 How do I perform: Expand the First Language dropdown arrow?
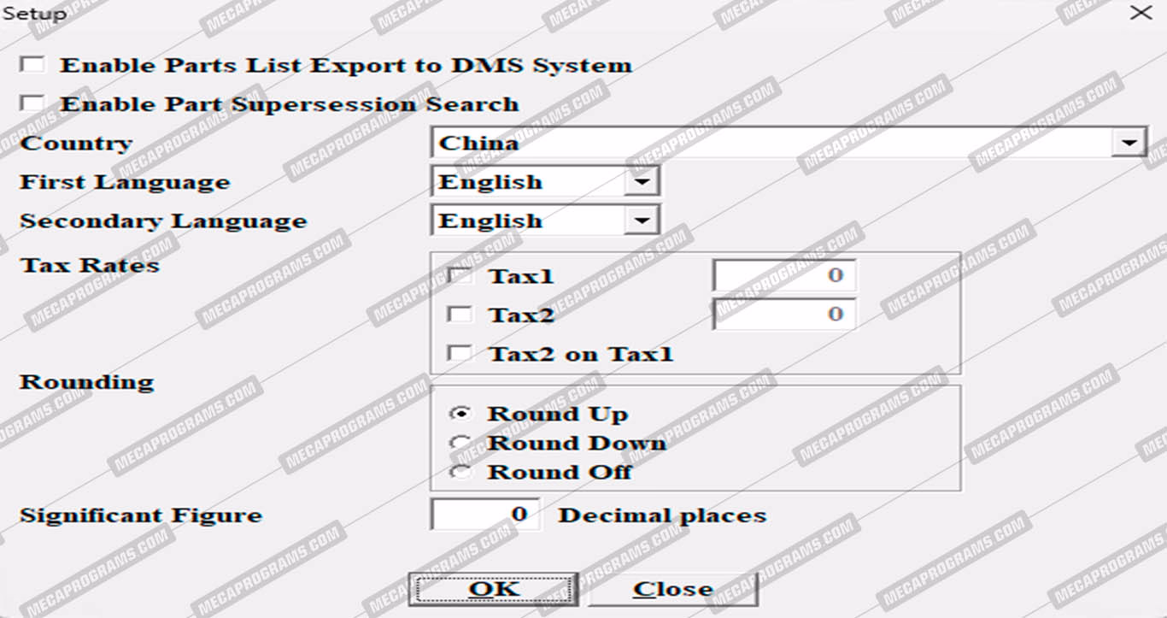(x=642, y=182)
